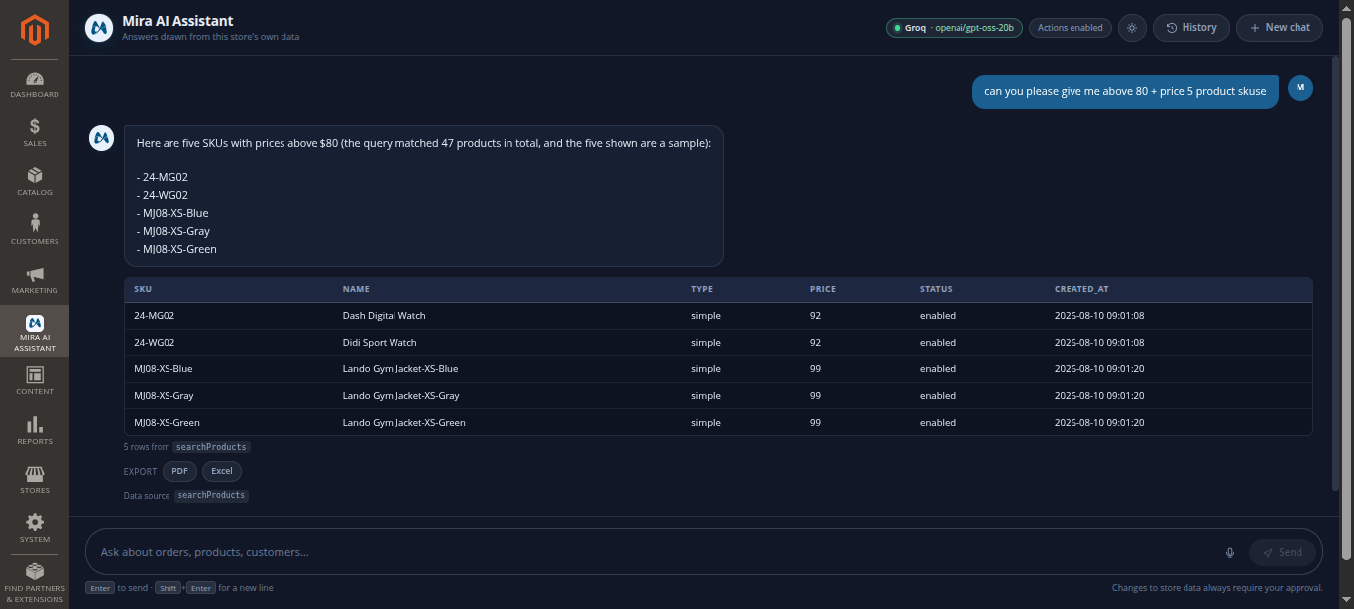Toggle the light/dark theme sun icon

(x=1132, y=28)
